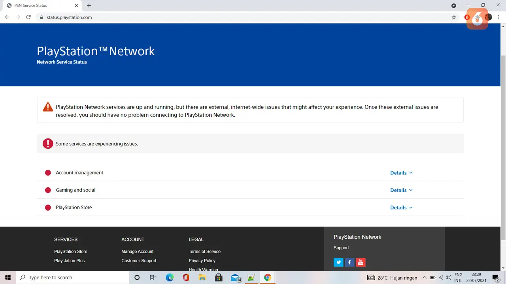Open PlayStation Network Twitter icon

click(338, 262)
